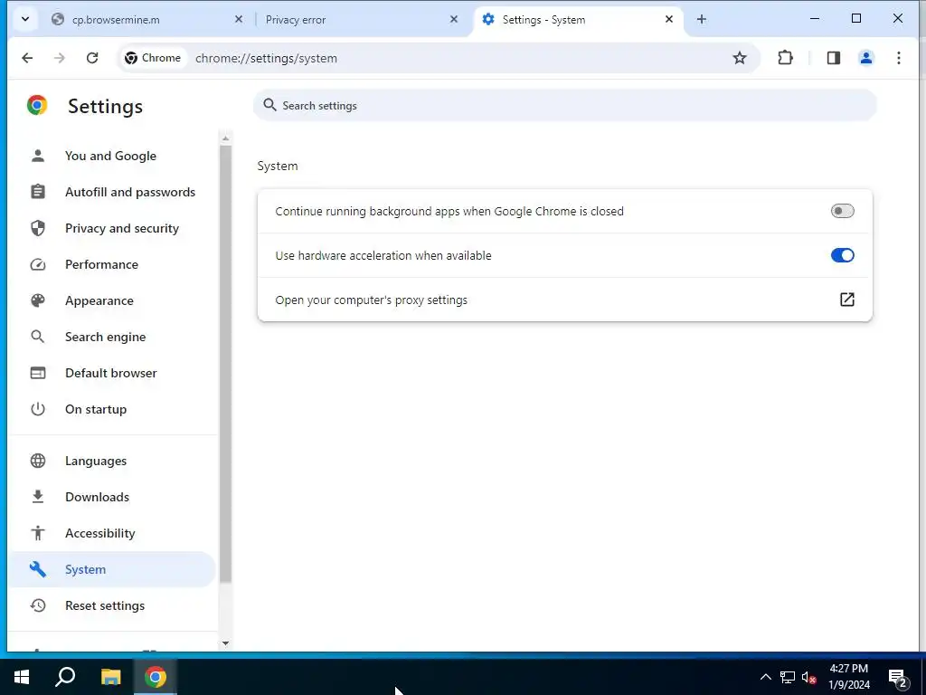
Task: Go back with the back arrow
Action: click(x=27, y=58)
